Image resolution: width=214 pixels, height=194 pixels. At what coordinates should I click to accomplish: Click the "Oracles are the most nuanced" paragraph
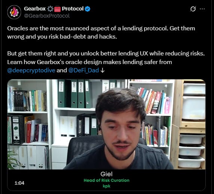coord(101,33)
